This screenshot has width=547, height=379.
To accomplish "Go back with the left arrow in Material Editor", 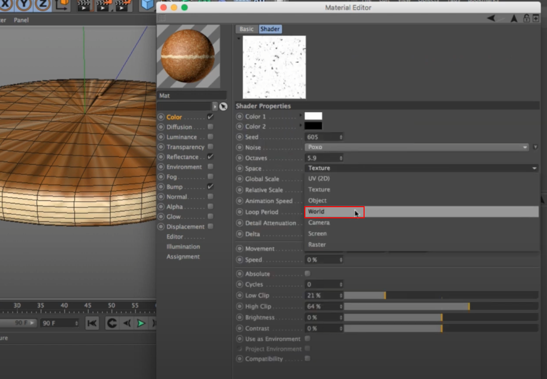I will (x=491, y=18).
